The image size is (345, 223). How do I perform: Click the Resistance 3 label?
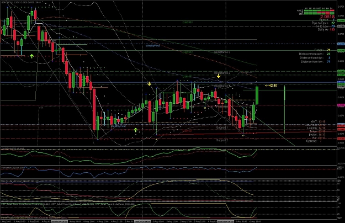click(x=222, y=52)
